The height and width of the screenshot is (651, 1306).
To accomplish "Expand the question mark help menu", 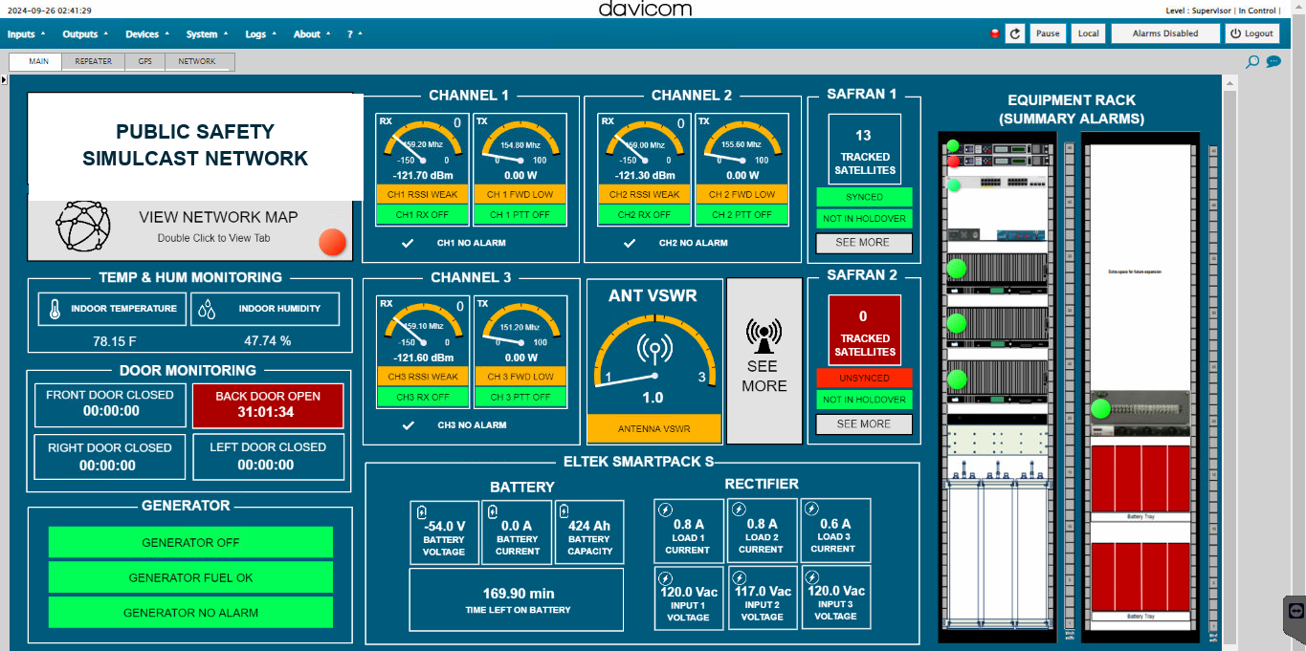I will (x=355, y=34).
